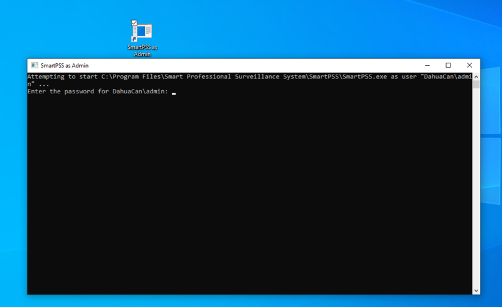Viewport: 502px width, 307px height.
Task: Close the SmartPSS as Admin console window
Action: point(469,65)
